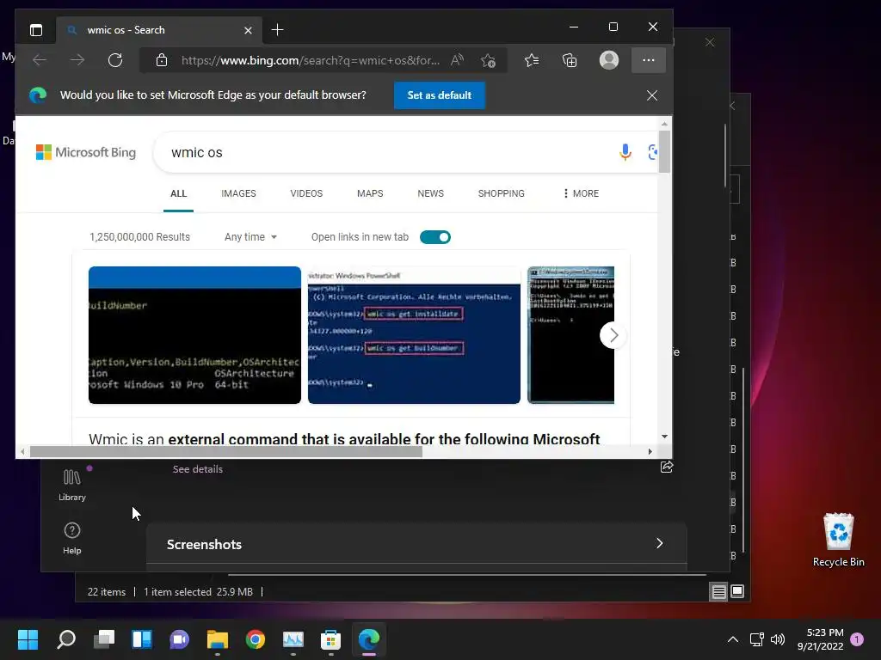Click the scroll down arrow of the page scrollbar
The width and height of the screenshot is (881, 660).
pos(664,437)
